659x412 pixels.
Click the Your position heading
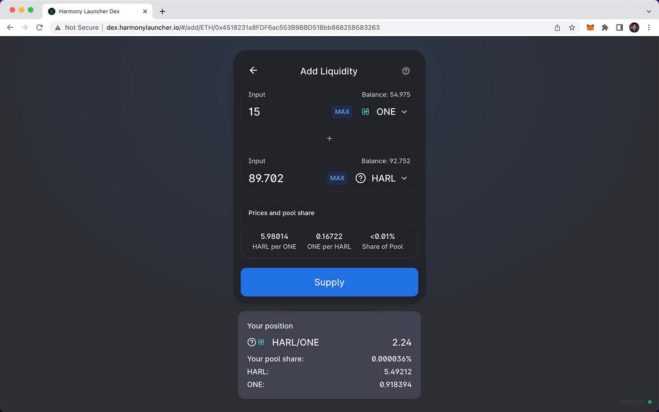[x=270, y=326]
